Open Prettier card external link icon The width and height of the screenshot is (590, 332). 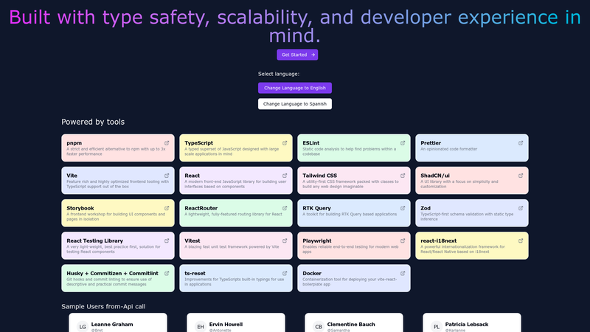tap(521, 143)
